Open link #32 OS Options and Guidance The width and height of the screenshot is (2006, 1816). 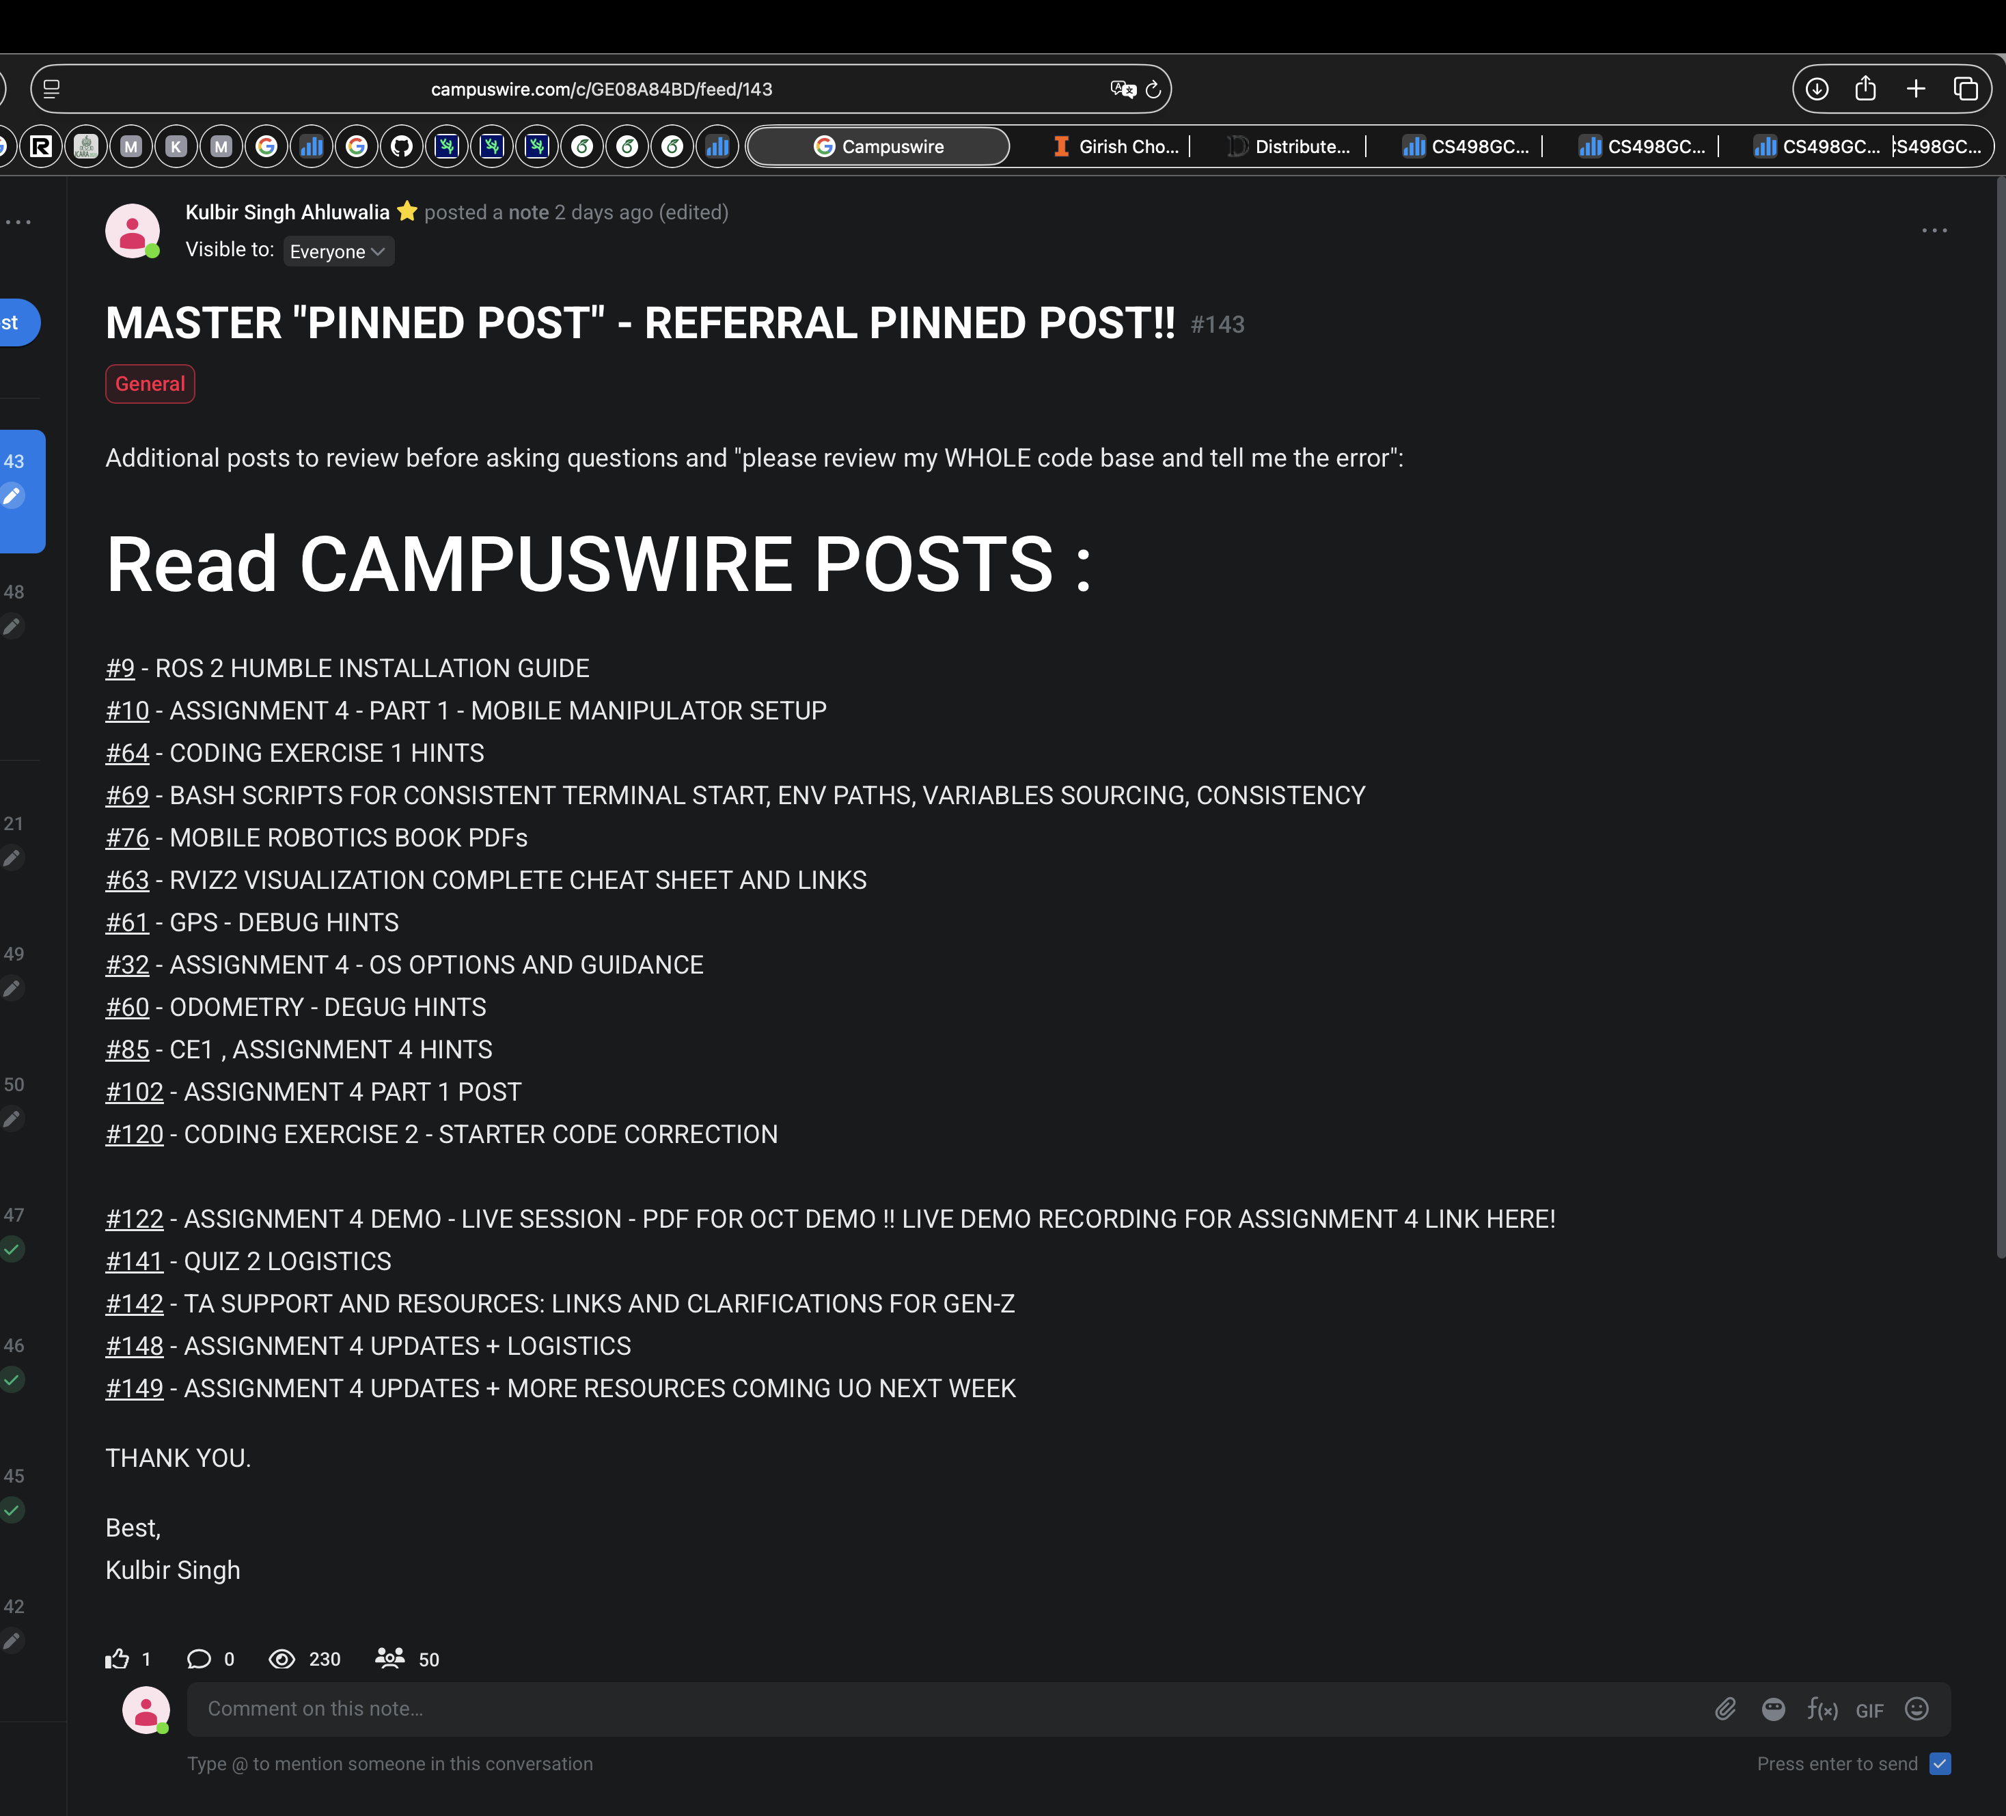point(127,965)
